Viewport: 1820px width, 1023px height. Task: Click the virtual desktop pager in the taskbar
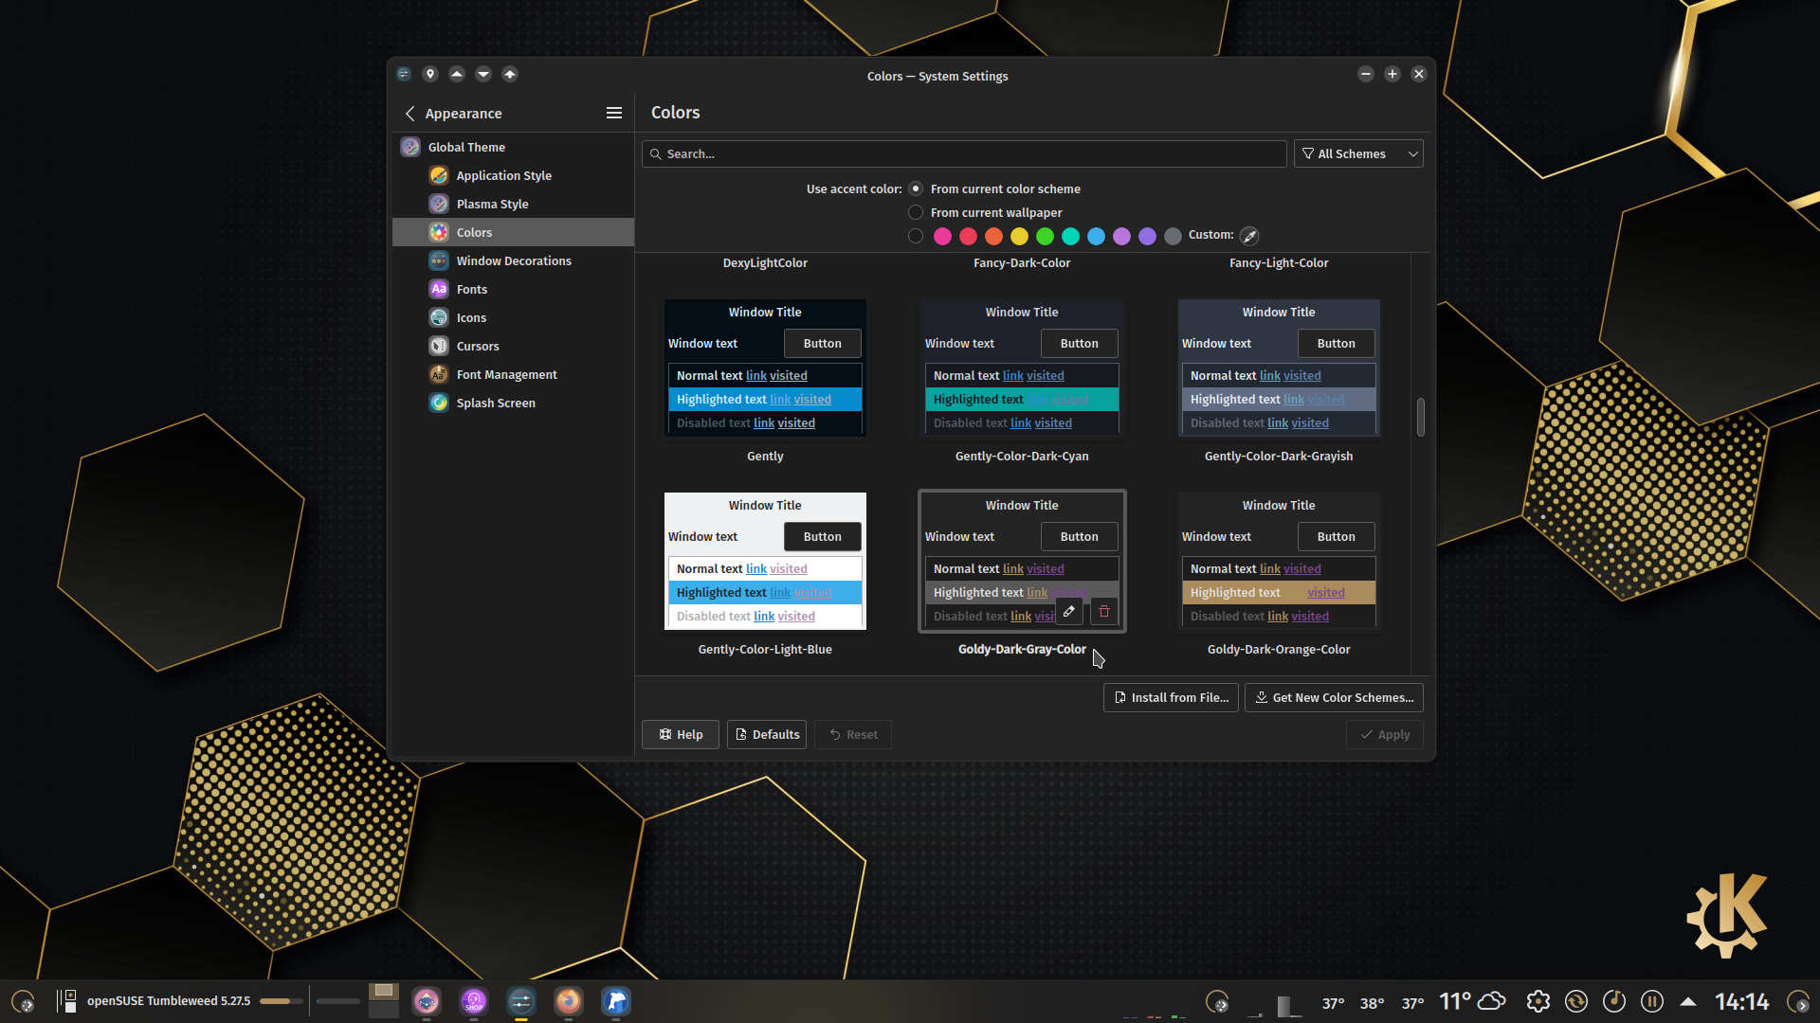click(384, 1000)
